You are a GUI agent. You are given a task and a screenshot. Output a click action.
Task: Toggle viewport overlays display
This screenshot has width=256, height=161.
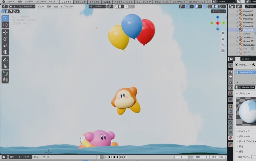pos(196,6)
